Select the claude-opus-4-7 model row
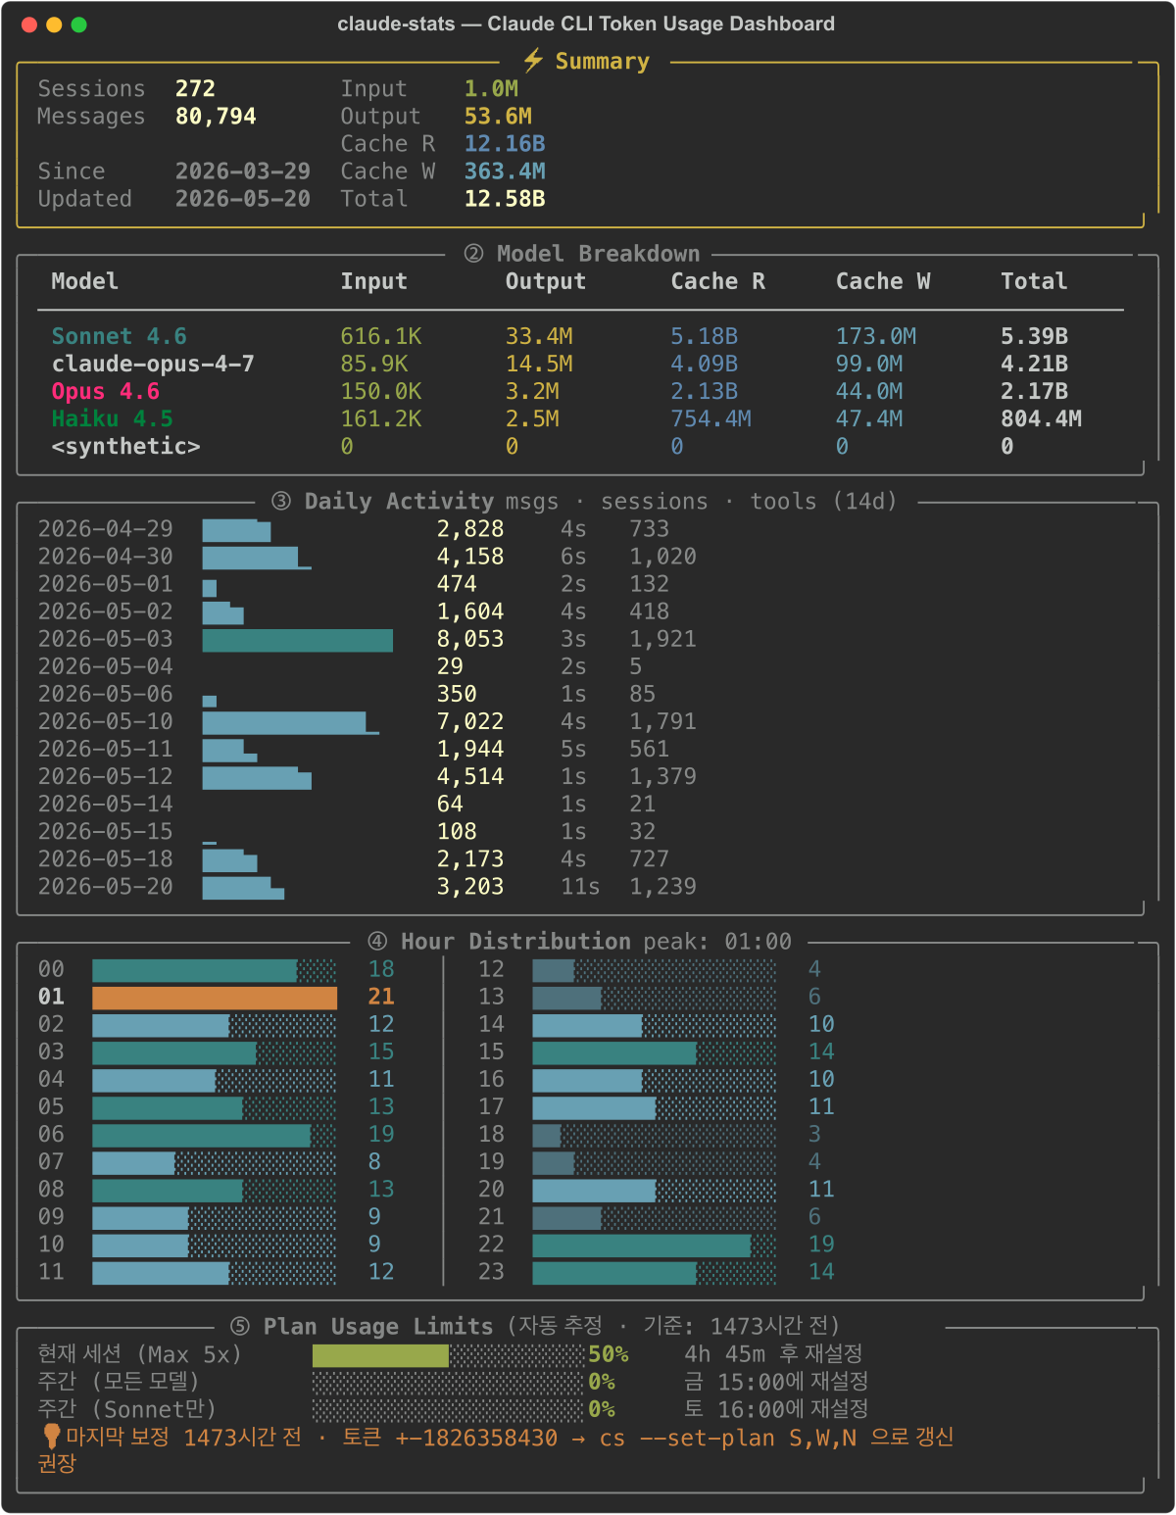 pyautogui.click(x=580, y=364)
